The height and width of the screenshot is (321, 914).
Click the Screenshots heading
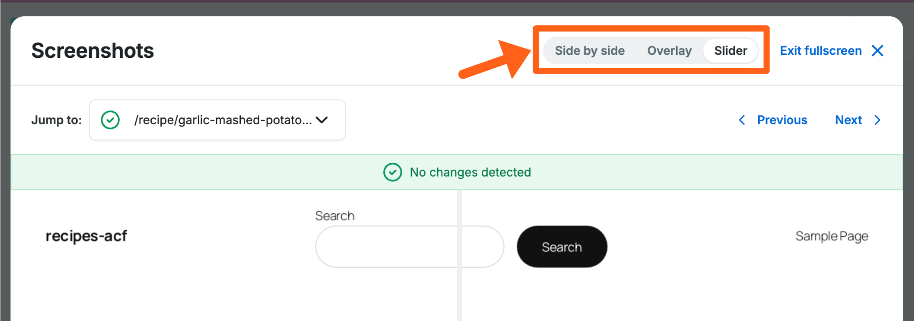(x=92, y=51)
